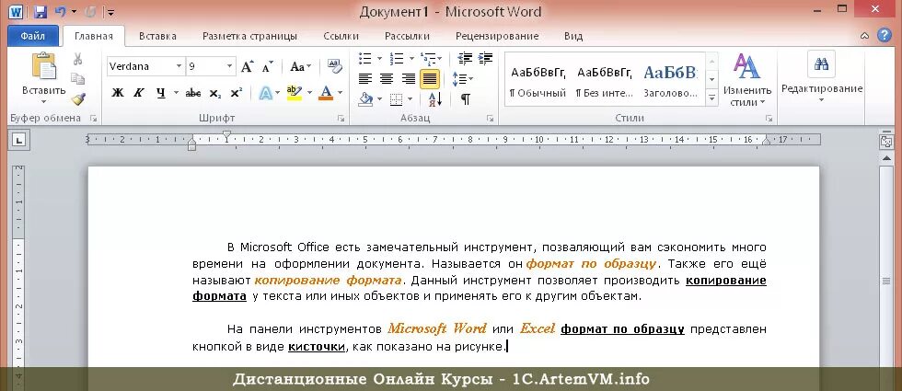Click the Bullets list icon
The width and height of the screenshot is (902, 391).
pos(365,58)
